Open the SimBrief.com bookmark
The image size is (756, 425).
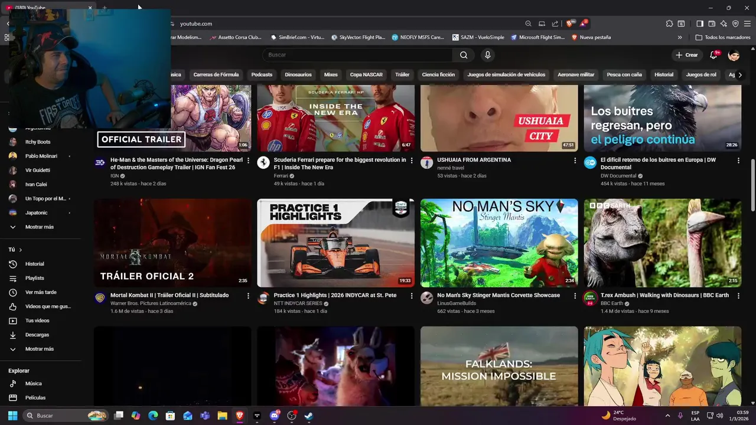pos(298,37)
